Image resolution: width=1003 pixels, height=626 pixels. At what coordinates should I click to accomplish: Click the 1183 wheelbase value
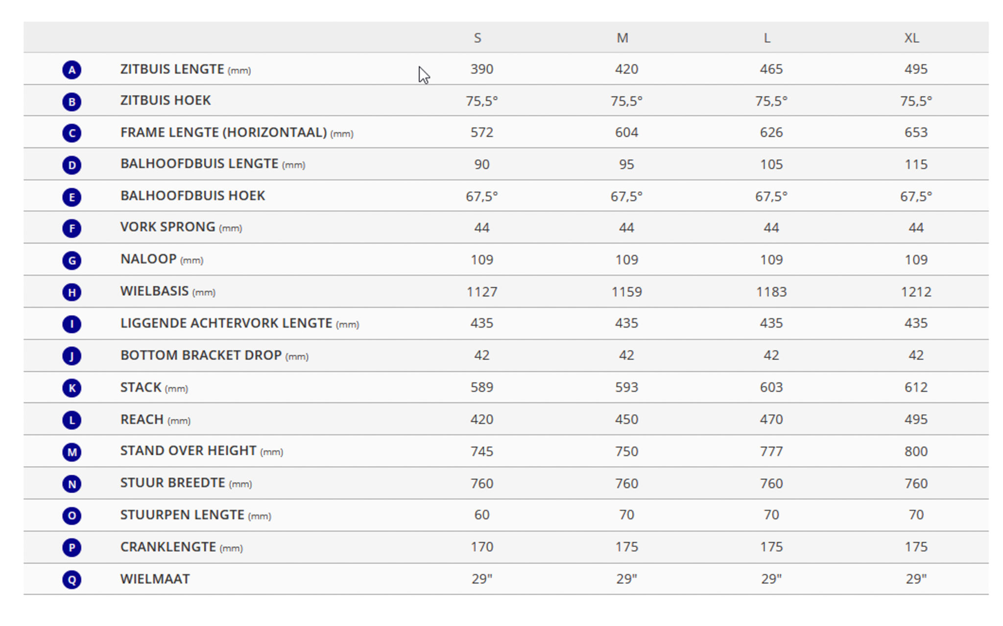click(x=771, y=292)
